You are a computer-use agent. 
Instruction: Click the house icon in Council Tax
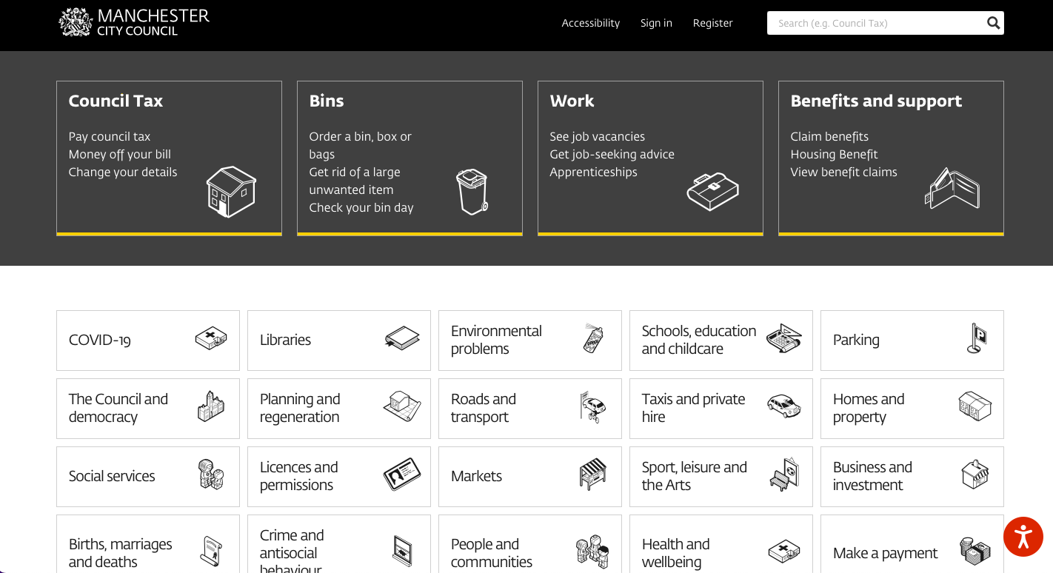click(231, 191)
